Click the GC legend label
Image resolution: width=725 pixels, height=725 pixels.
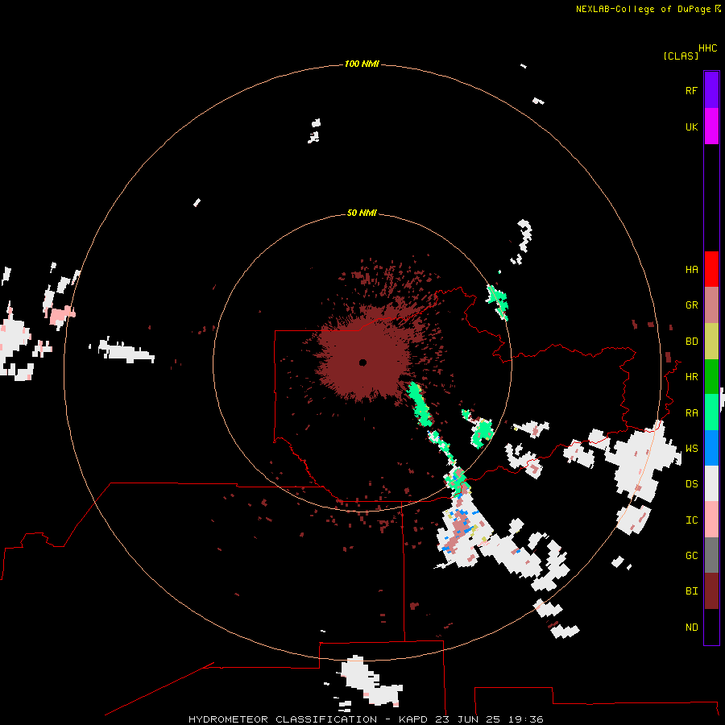(691, 556)
